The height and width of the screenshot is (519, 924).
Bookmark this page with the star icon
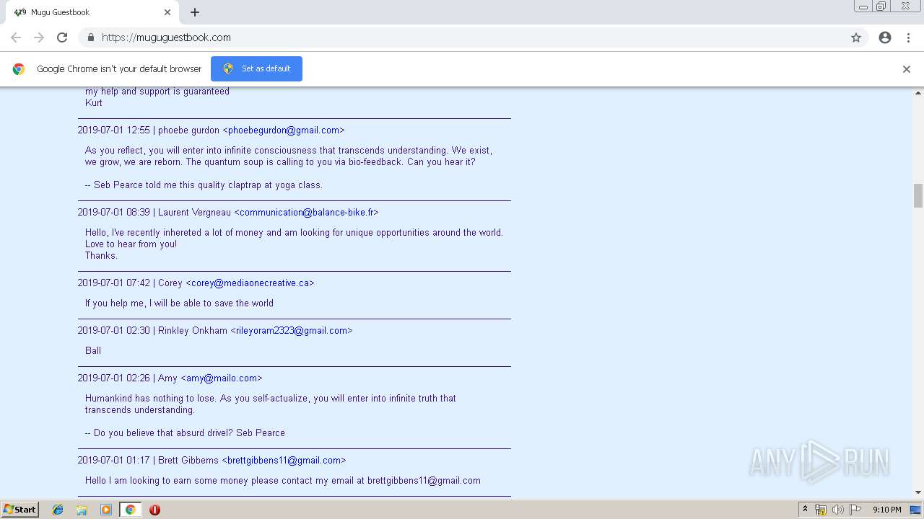click(856, 37)
